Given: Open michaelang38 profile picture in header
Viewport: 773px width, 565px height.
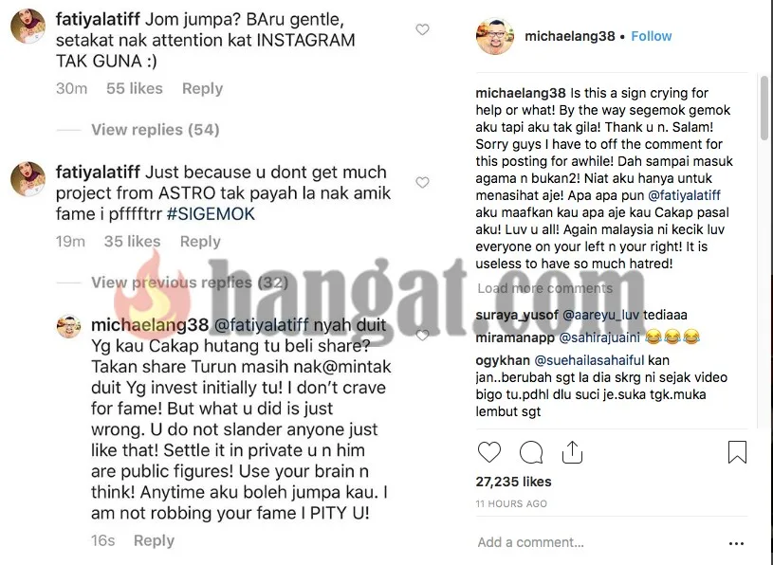Looking at the screenshot, I should pyautogui.click(x=495, y=36).
